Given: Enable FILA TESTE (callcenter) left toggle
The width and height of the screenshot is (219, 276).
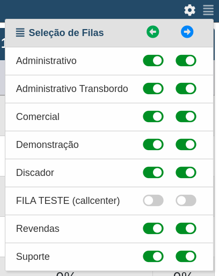Looking at the screenshot, I should tap(153, 201).
